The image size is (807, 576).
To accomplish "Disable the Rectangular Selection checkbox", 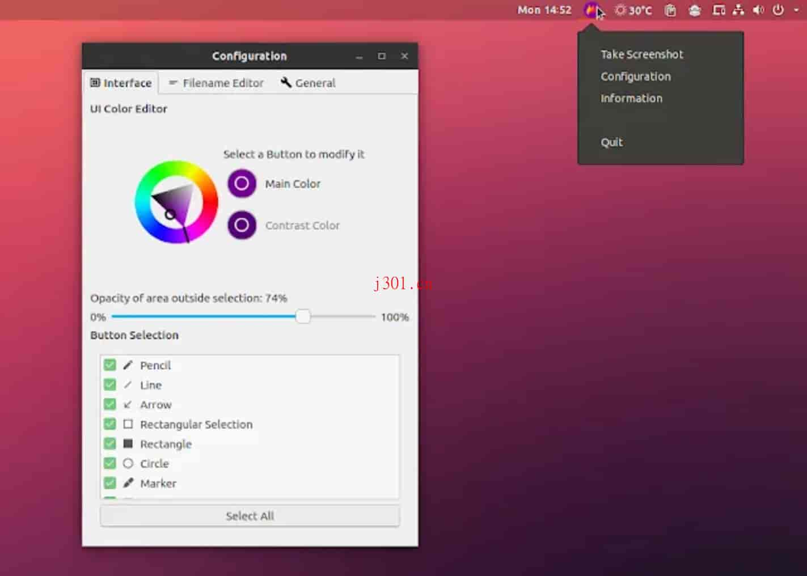I will 110,424.
